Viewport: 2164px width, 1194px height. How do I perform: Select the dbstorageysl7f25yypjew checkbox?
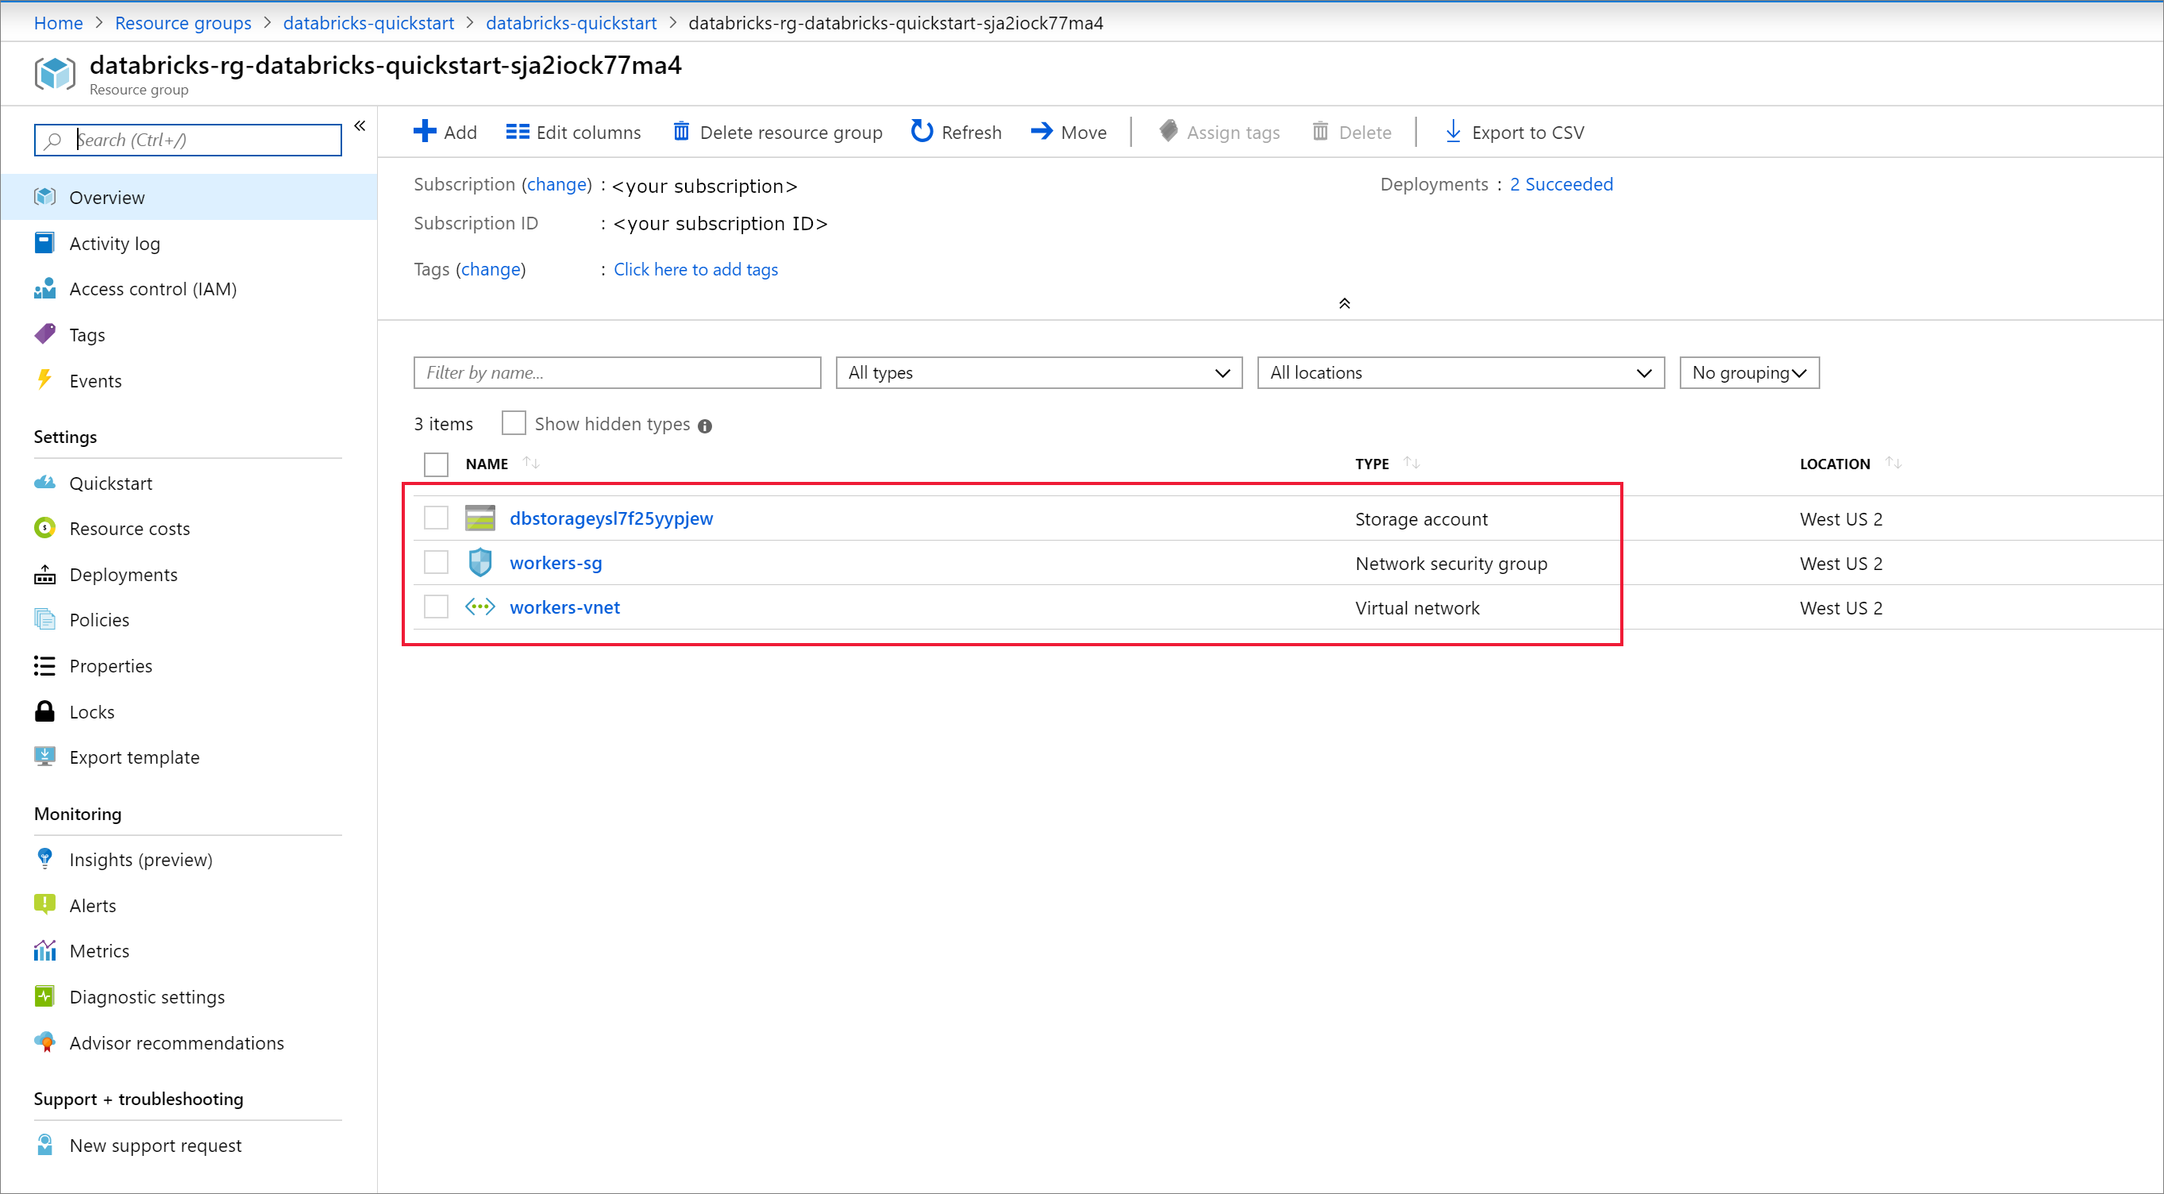point(437,518)
